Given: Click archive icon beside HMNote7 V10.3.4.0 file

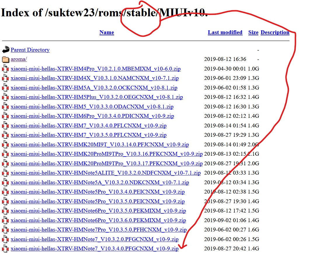Looking at the screenshot, I should click(5, 249).
